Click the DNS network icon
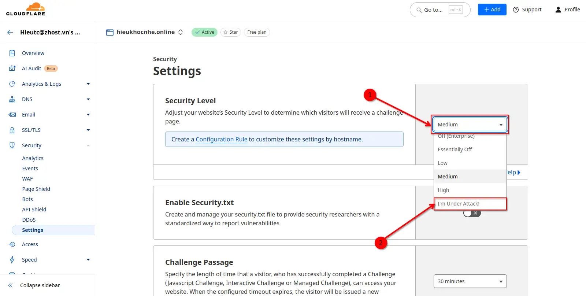The image size is (586, 296). coord(12,99)
